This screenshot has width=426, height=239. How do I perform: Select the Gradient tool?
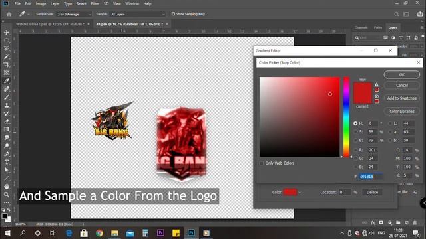[x=7, y=130]
